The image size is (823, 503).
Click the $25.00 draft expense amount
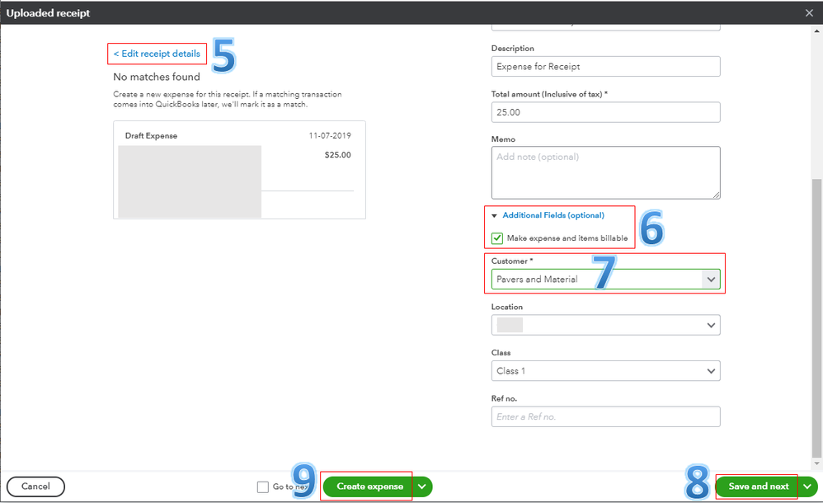coord(337,155)
